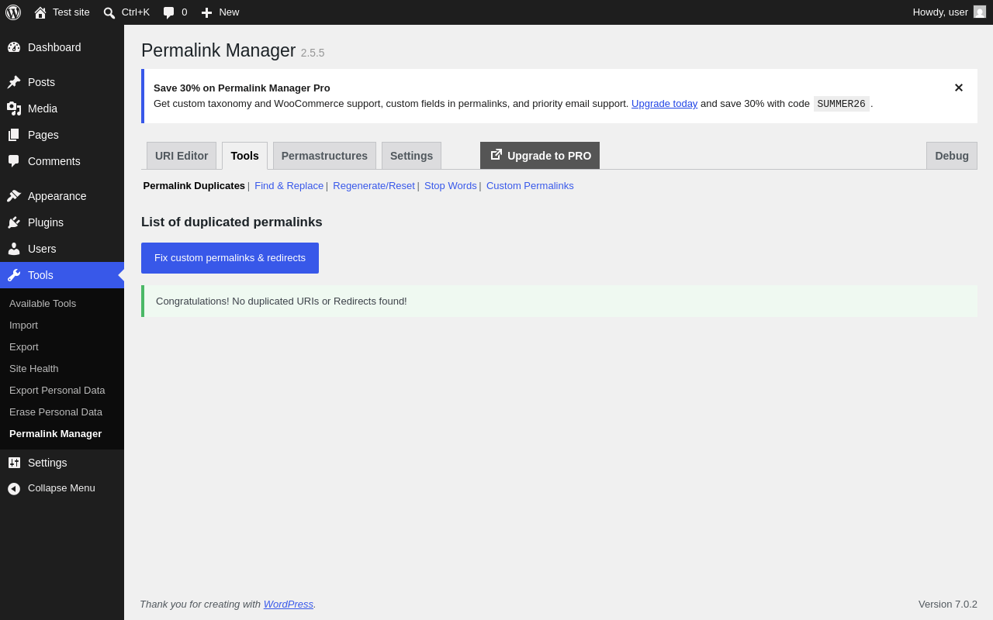Fix custom permalinks & redirects
Viewport: 993px width, 620px height.
[230, 258]
